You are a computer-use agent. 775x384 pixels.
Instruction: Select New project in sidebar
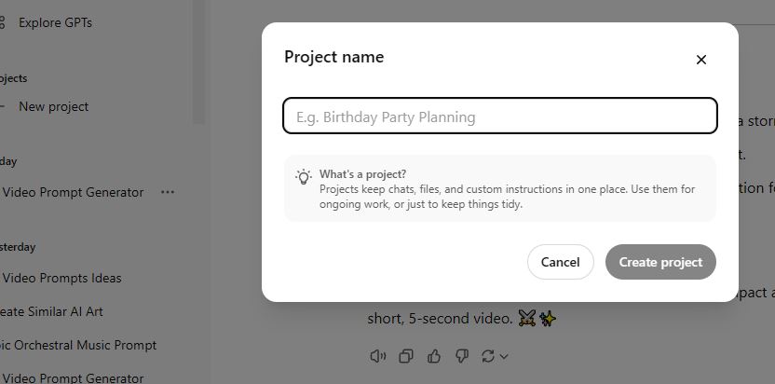(x=53, y=106)
